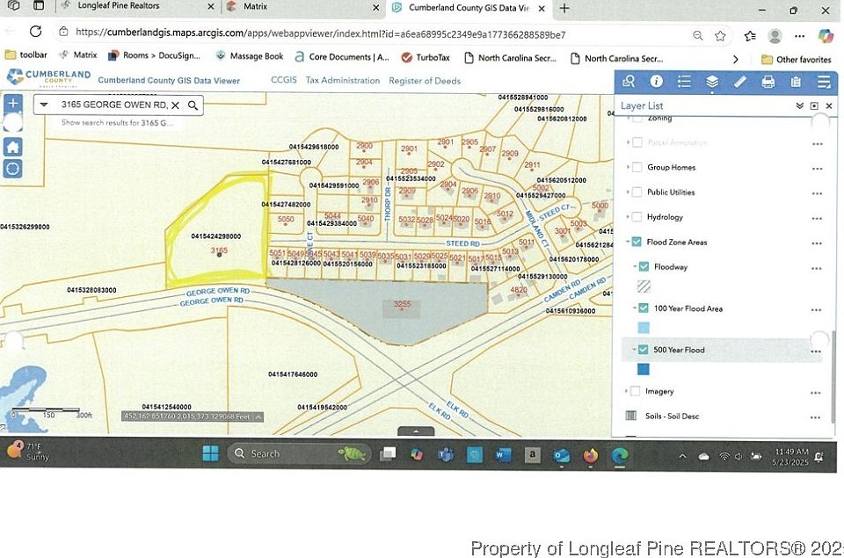Image resolution: width=844 pixels, height=558 pixels.
Task: Click the 500 Year Flood color swatch
Action: pyautogui.click(x=644, y=369)
